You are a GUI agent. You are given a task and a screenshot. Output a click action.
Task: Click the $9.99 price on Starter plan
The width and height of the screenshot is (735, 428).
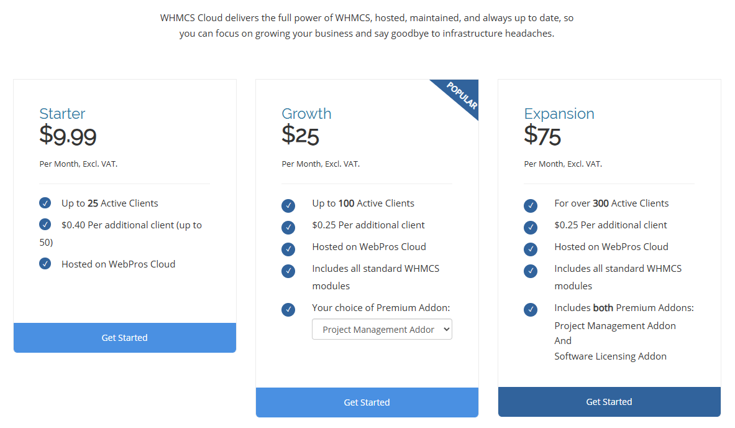(x=68, y=136)
